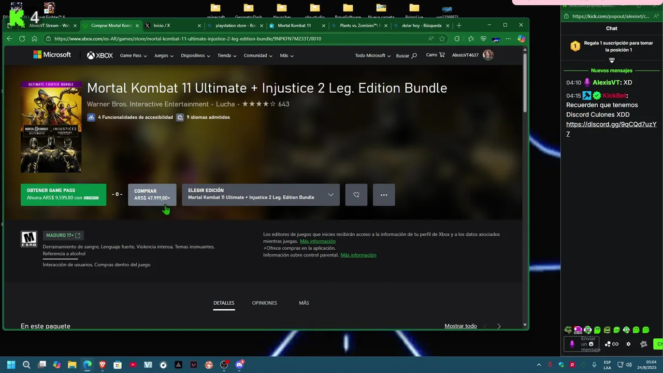Viewport: 663px width, 373px height.
Task: Open Brave browser from the taskbar
Action: [103, 365]
